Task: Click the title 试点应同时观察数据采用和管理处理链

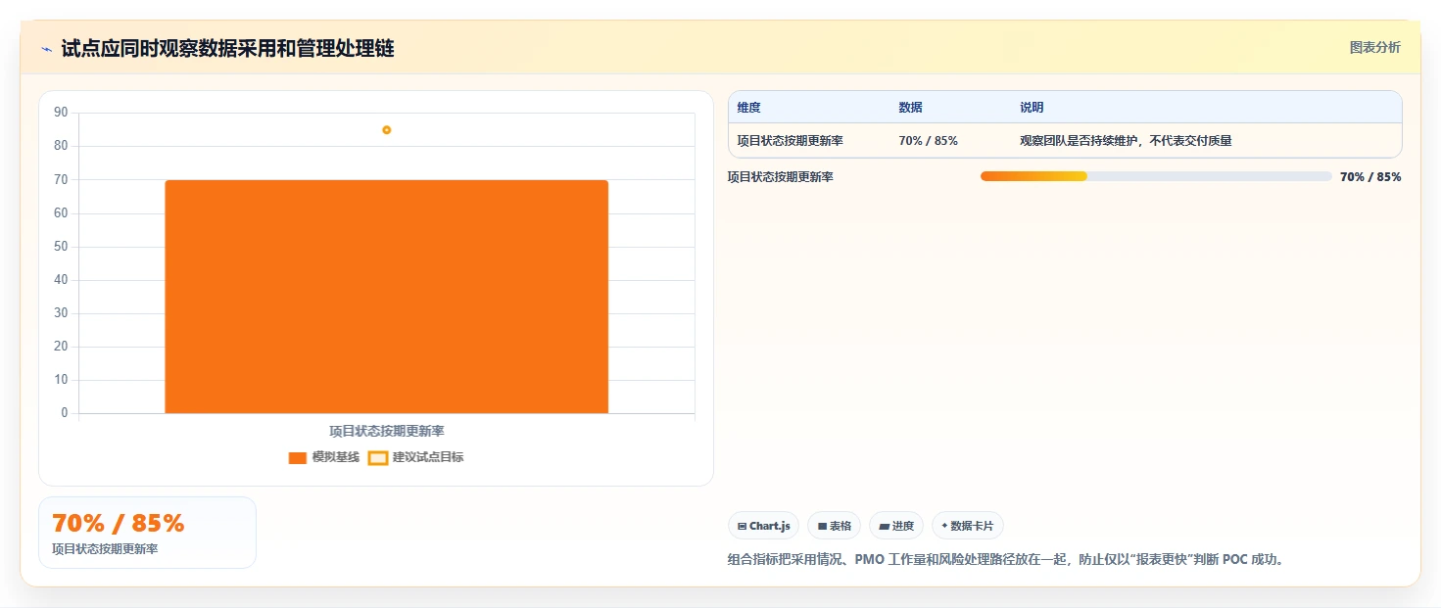Action: pyautogui.click(x=227, y=48)
